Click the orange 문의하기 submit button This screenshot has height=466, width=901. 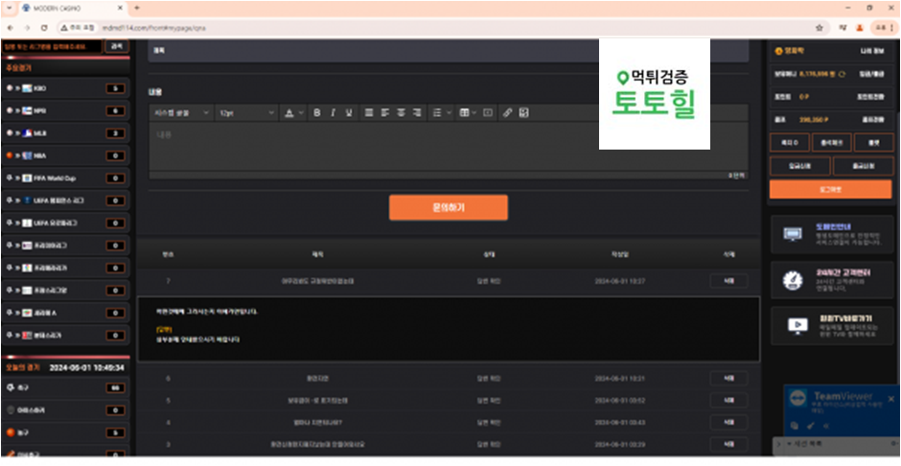pyautogui.click(x=448, y=206)
